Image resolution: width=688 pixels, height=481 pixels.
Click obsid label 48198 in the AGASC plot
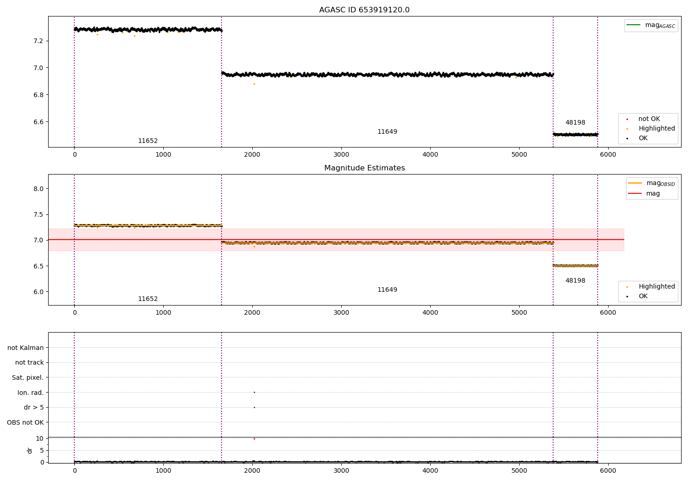pyautogui.click(x=575, y=123)
